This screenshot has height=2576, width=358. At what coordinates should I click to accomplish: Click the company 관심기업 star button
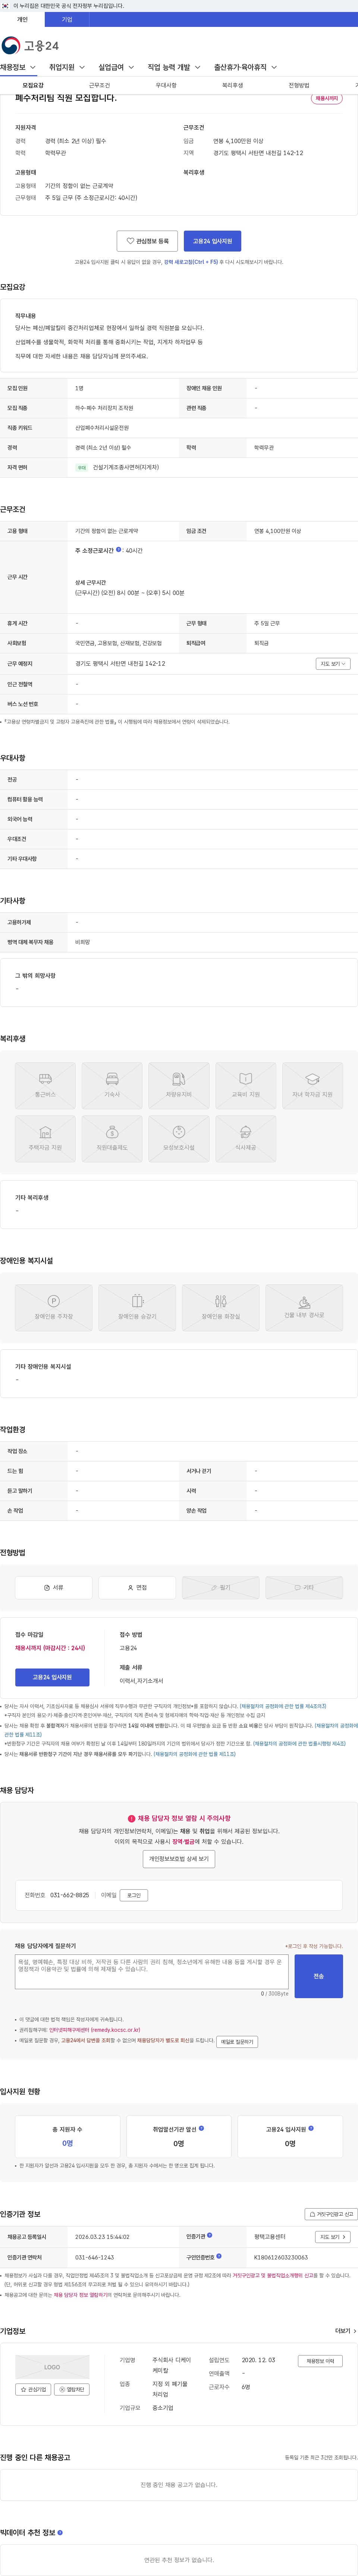(x=33, y=2389)
